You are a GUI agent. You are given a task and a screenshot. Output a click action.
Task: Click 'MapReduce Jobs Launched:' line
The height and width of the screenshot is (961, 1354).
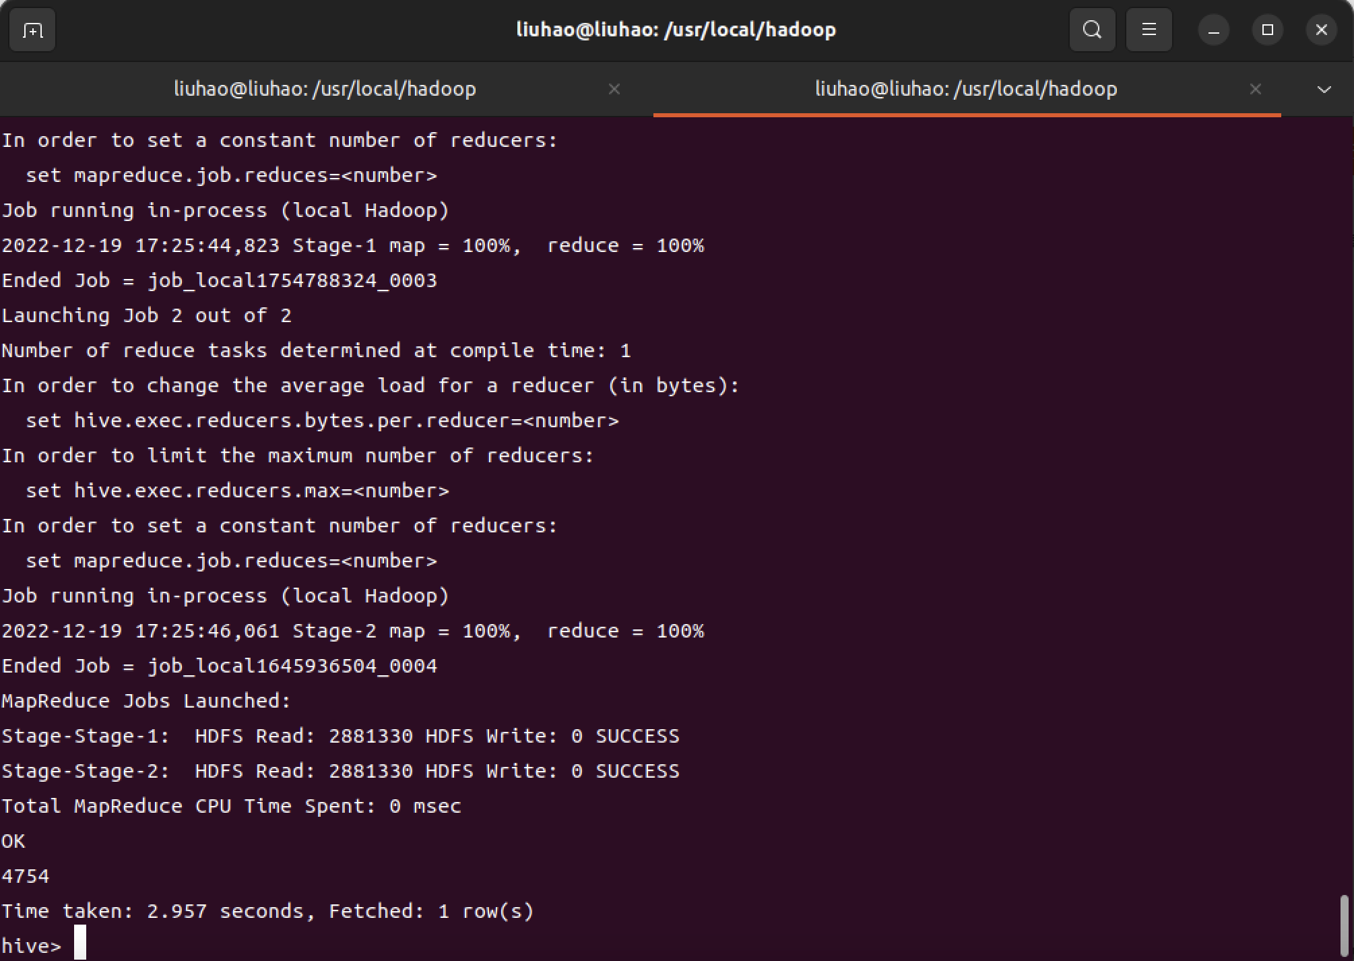[x=146, y=701]
